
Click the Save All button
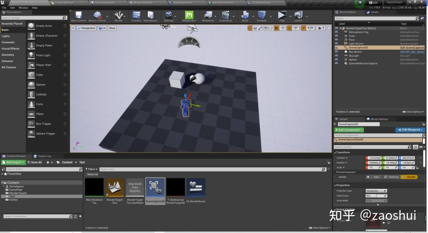35,162
